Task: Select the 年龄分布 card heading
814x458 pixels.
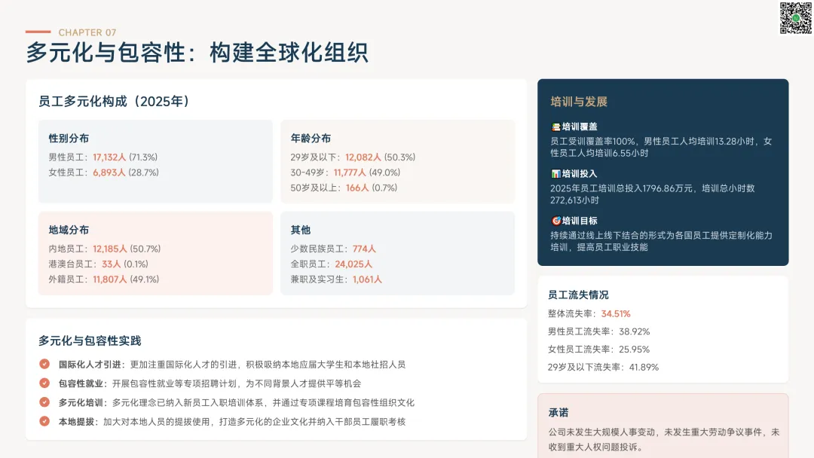Action: tap(311, 138)
